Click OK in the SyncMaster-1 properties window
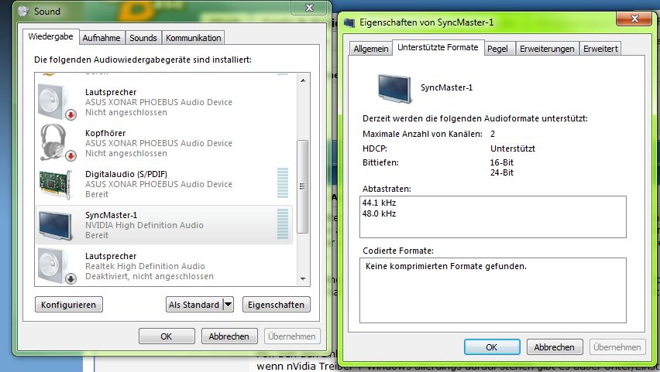Viewport: 660px width, 372px height. tap(492, 347)
